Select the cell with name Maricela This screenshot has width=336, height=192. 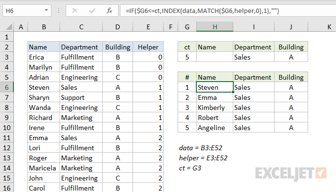click(x=44, y=168)
